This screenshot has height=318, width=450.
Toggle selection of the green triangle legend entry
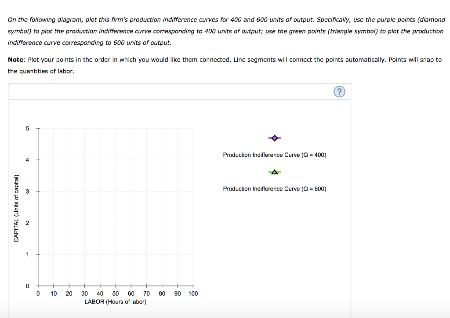(274, 172)
